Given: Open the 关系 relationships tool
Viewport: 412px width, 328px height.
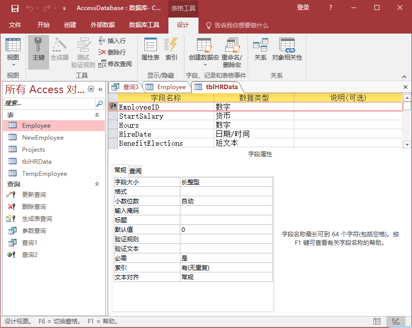Looking at the screenshot, I should pyautogui.click(x=260, y=50).
